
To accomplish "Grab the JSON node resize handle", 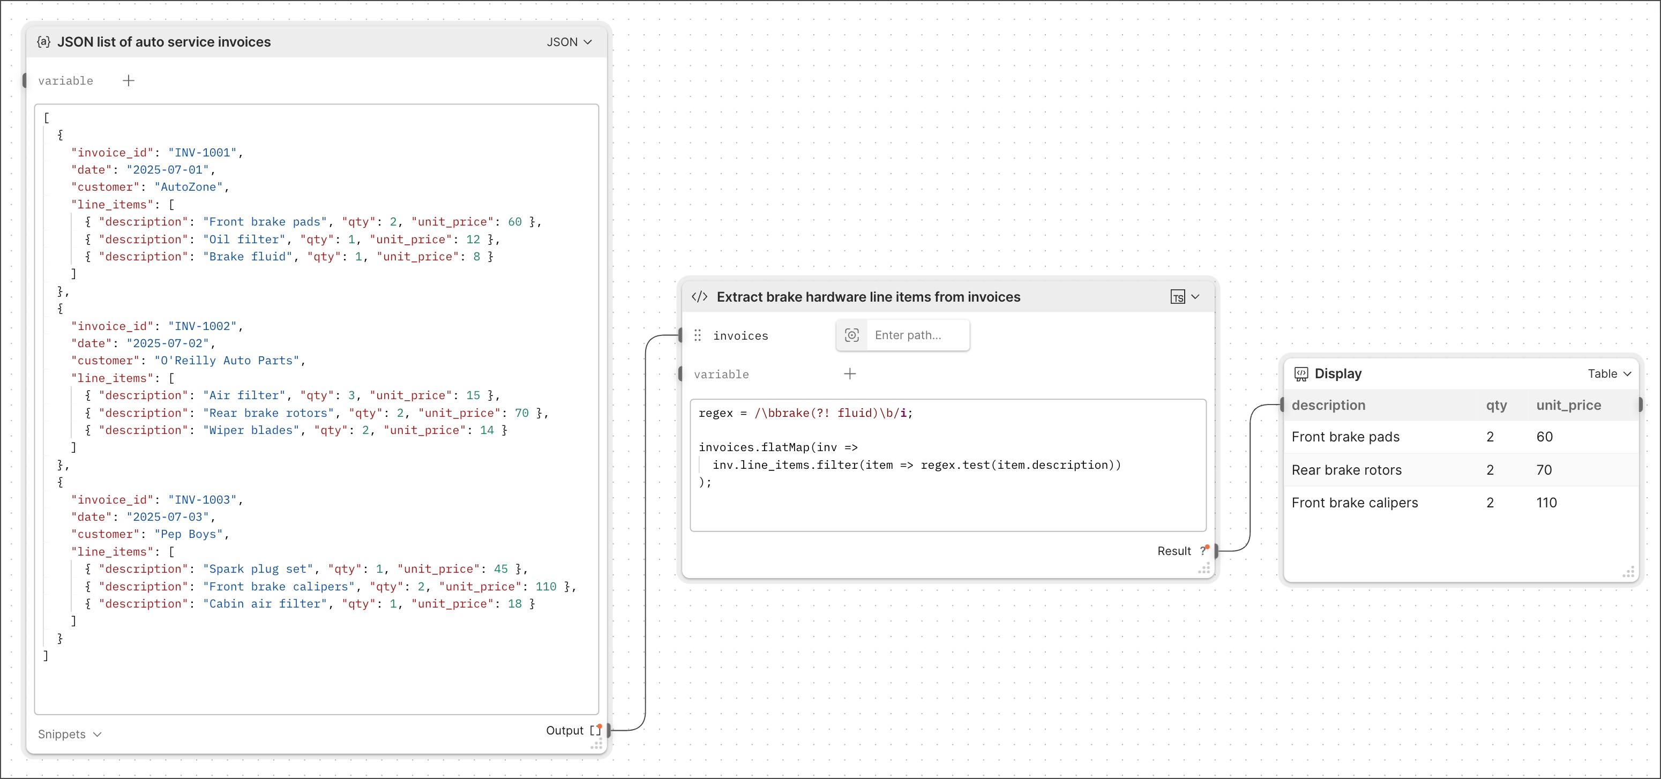I will 596,744.
